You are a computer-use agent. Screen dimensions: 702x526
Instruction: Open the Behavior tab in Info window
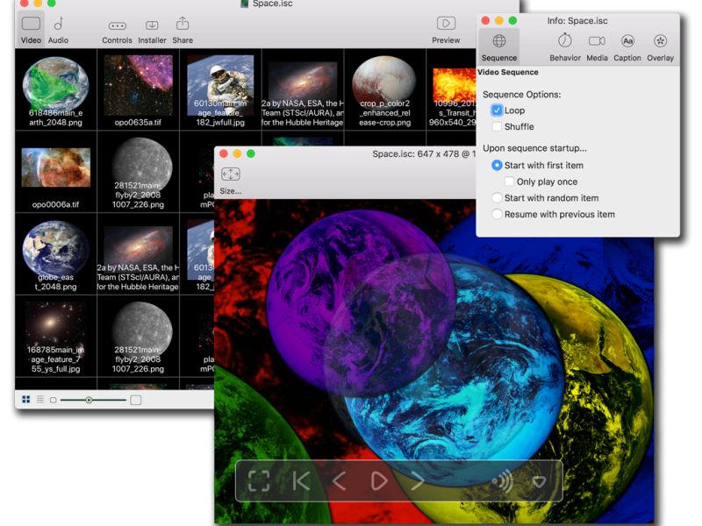[565, 47]
